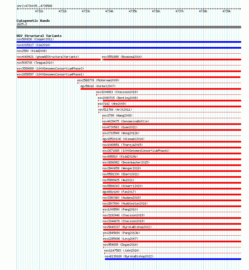
Task: Select nsv4439475 (GenomeinaBottle) label
Action: pyautogui.click(x=126, y=121)
